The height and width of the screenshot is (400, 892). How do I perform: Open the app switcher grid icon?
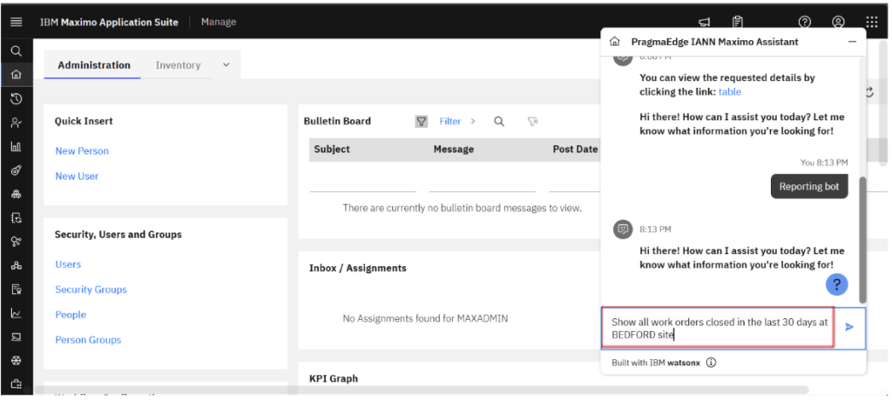pyautogui.click(x=871, y=22)
